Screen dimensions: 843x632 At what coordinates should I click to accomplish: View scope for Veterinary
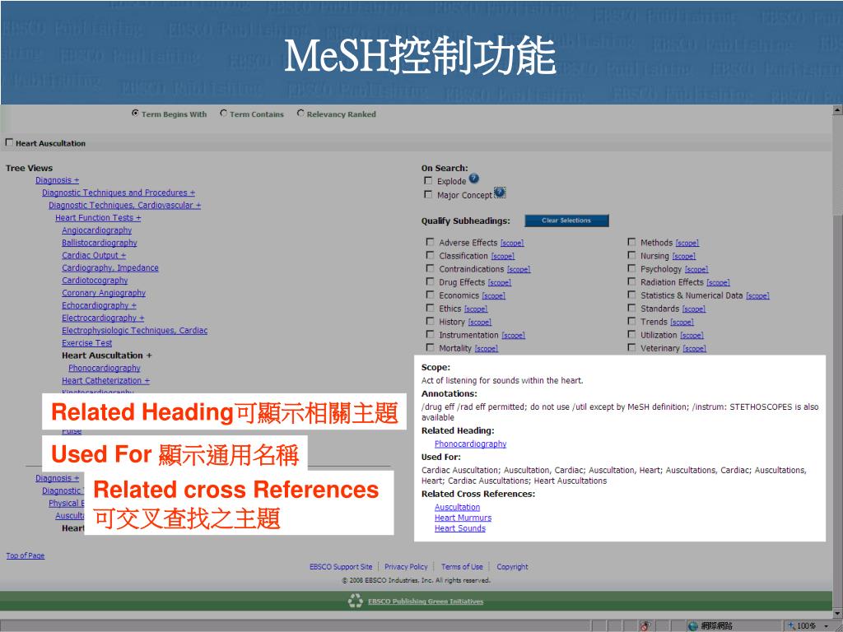(694, 349)
